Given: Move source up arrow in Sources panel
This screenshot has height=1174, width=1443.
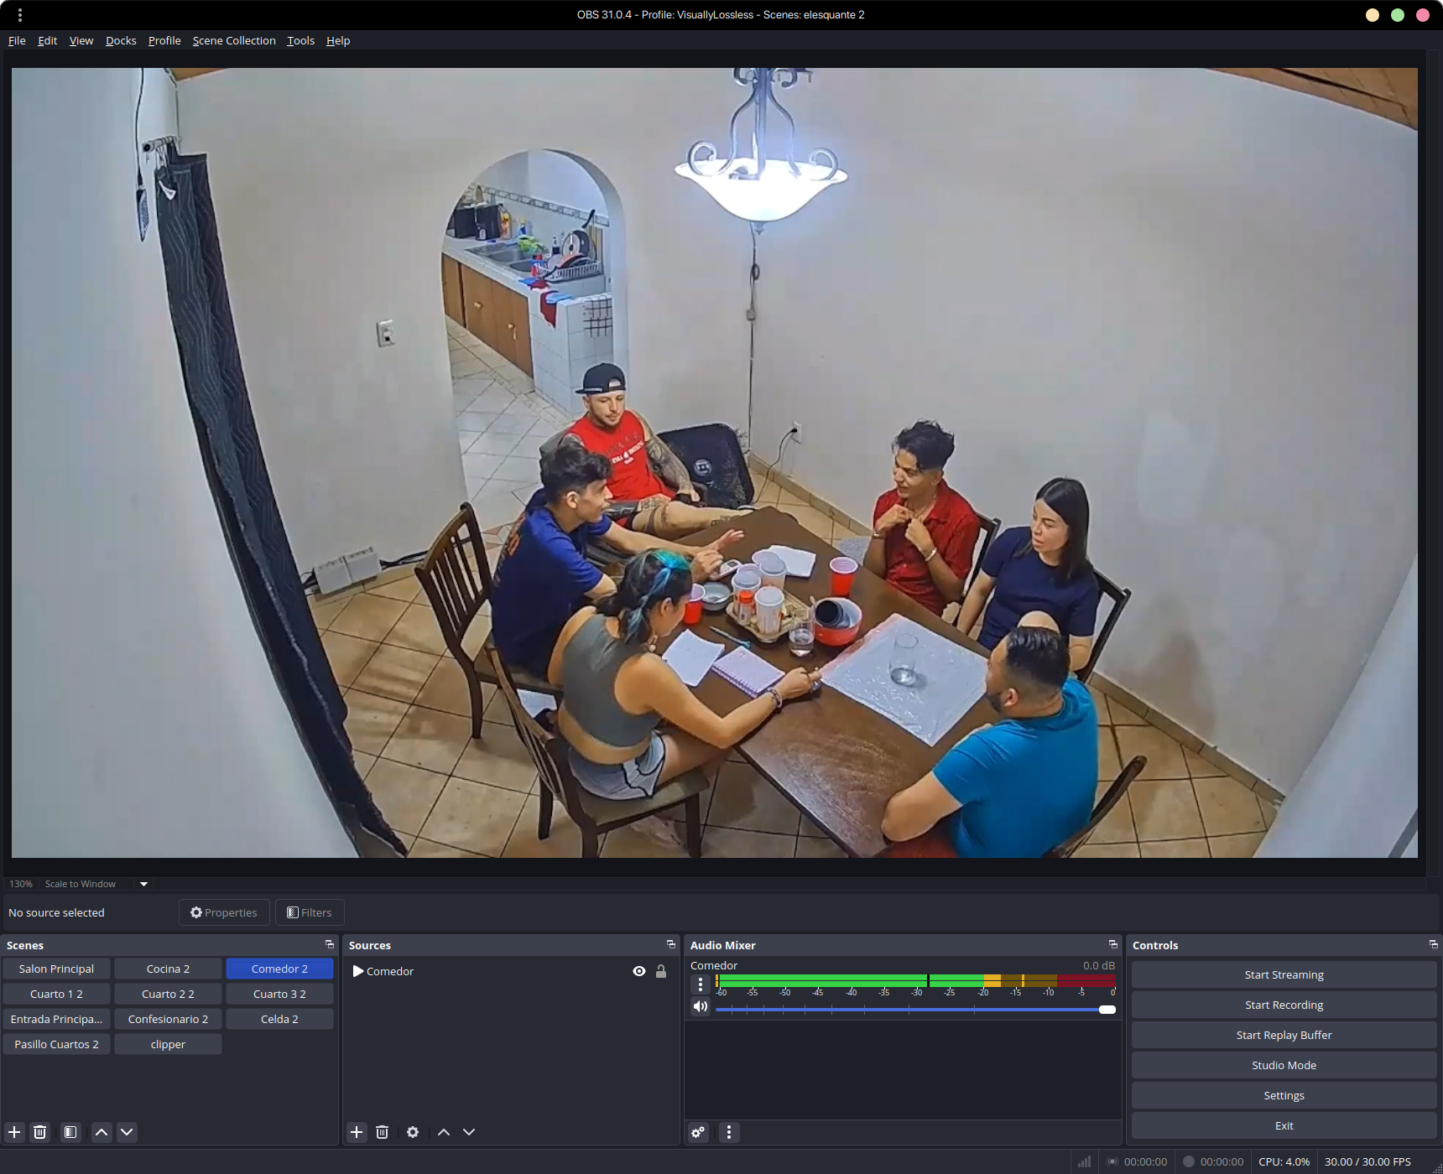Looking at the screenshot, I should pos(444,1132).
